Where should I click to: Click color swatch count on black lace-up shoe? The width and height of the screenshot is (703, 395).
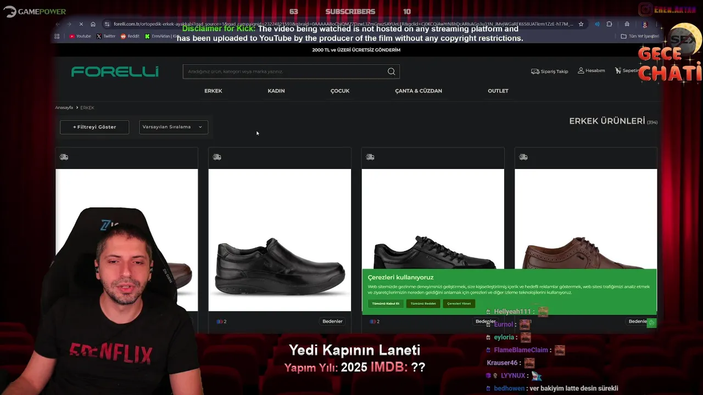[x=375, y=321]
